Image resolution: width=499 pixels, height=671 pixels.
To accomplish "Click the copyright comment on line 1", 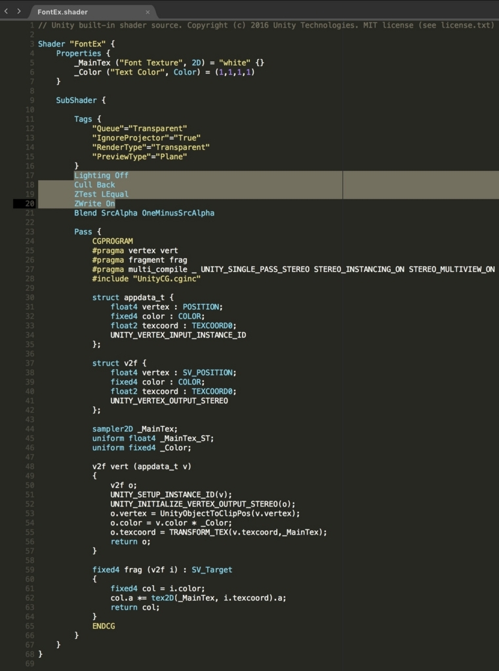I will coord(266,26).
